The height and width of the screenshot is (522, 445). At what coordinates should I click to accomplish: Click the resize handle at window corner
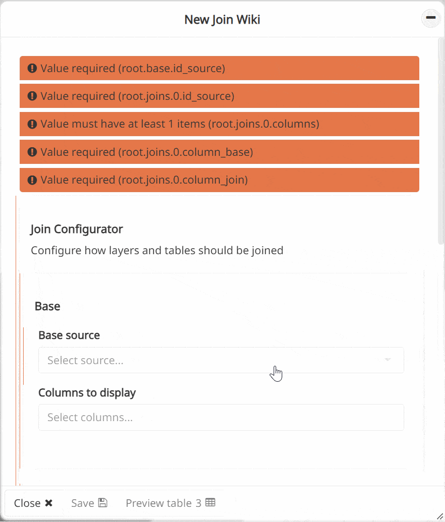click(439, 516)
